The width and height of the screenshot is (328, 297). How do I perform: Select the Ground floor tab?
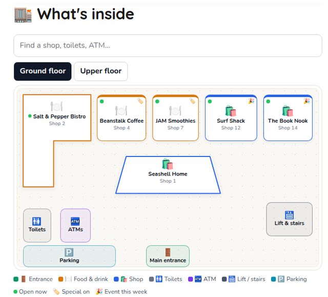(43, 71)
